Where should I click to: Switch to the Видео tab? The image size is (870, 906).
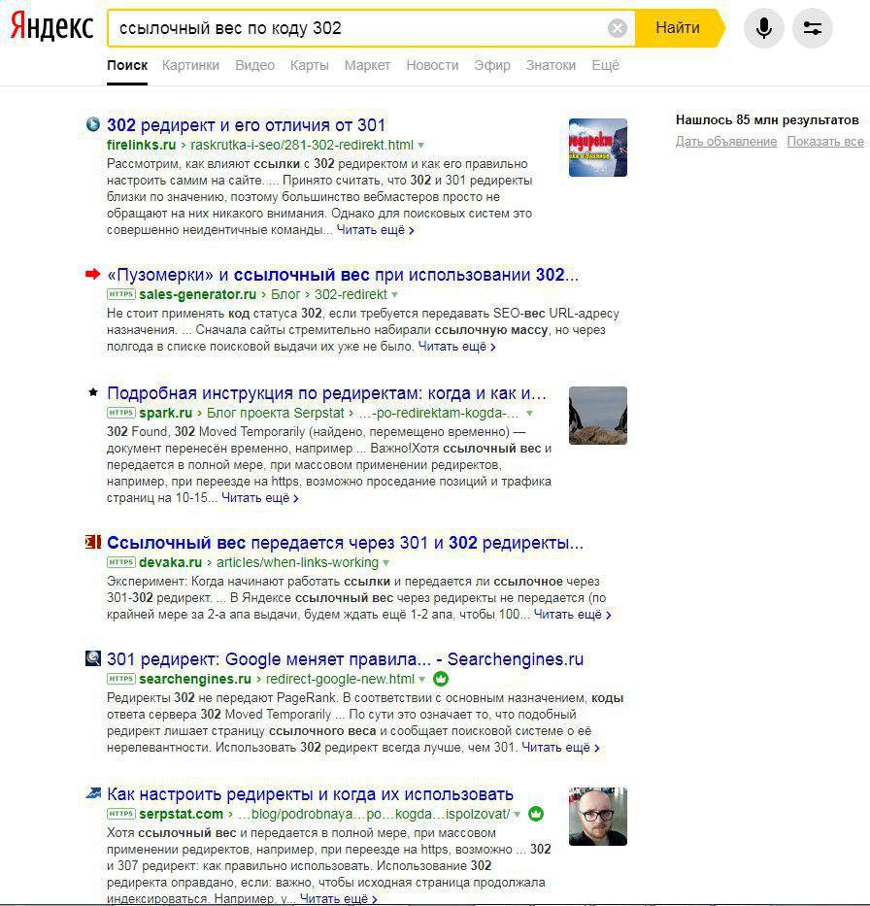[x=254, y=65]
